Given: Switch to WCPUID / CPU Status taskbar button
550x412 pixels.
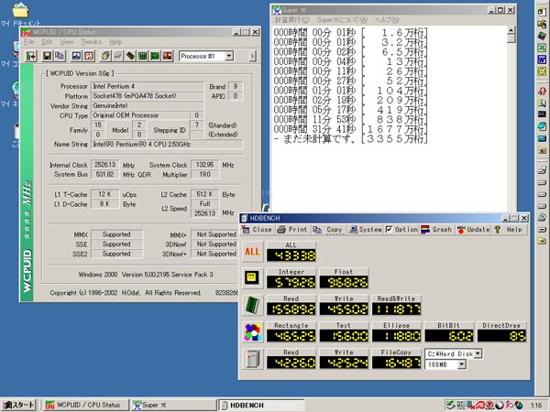Looking at the screenshot, I should click(x=85, y=405).
